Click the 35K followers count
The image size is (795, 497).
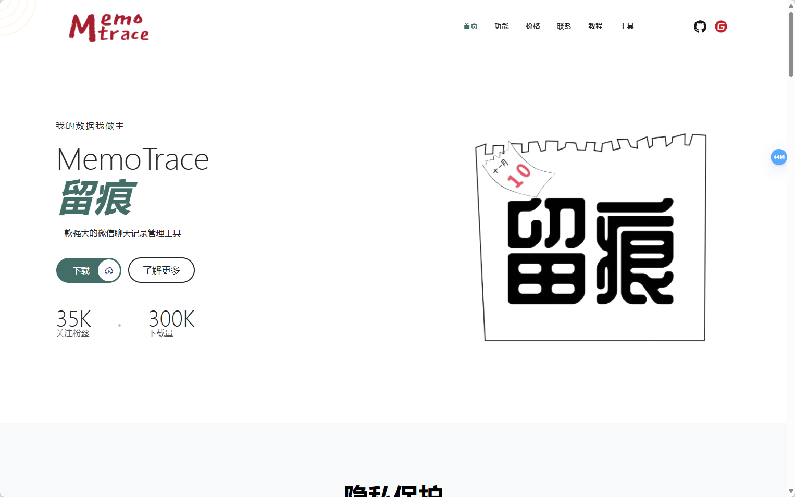pos(74,318)
